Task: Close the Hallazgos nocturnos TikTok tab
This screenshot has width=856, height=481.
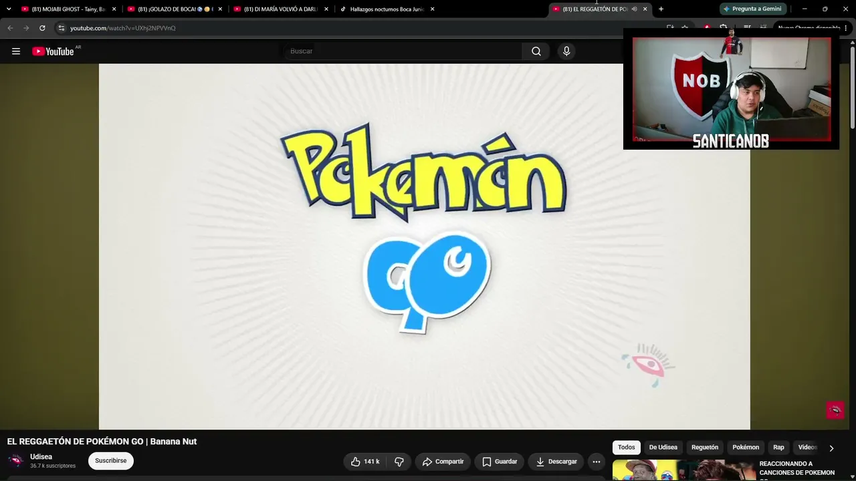Action: 433,9
